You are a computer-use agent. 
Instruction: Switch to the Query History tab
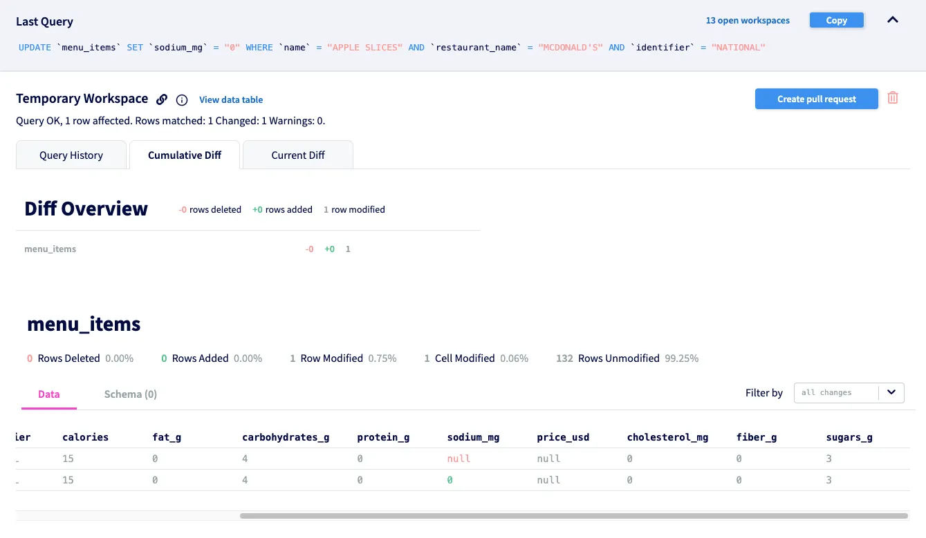point(71,155)
